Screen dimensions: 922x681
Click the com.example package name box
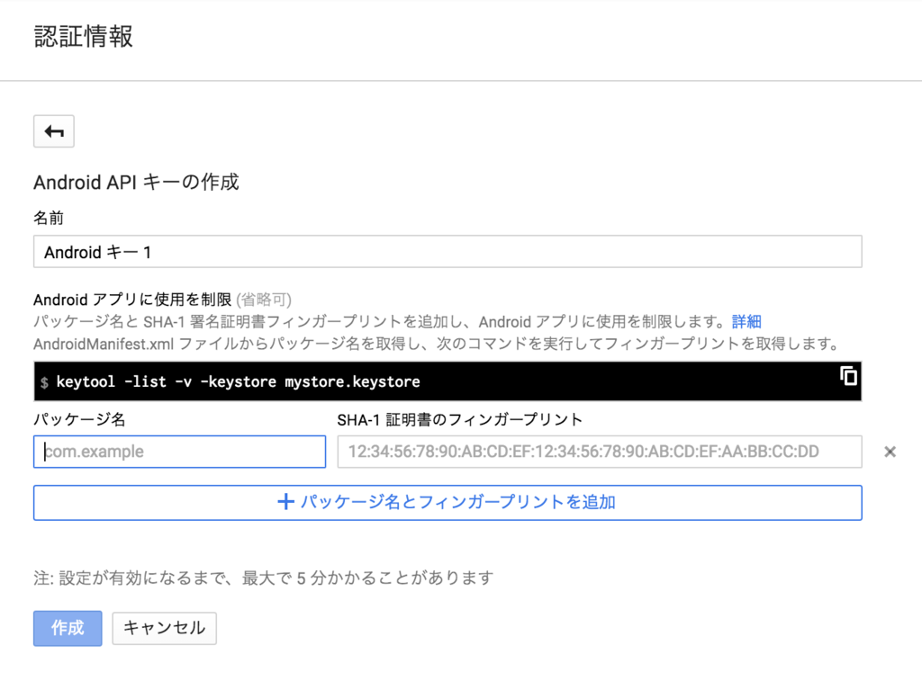coord(179,452)
